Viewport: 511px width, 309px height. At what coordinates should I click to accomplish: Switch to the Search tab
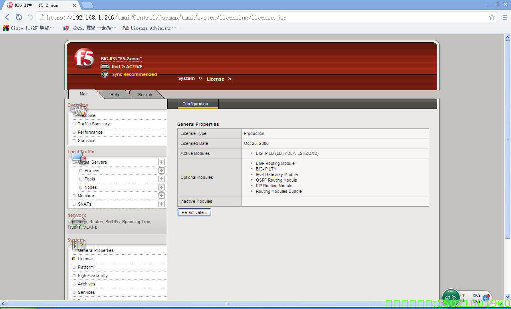click(145, 95)
